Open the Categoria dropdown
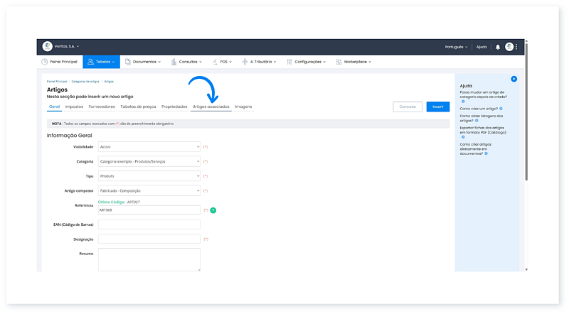Screen dimensions: 569x314 [149, 161]
